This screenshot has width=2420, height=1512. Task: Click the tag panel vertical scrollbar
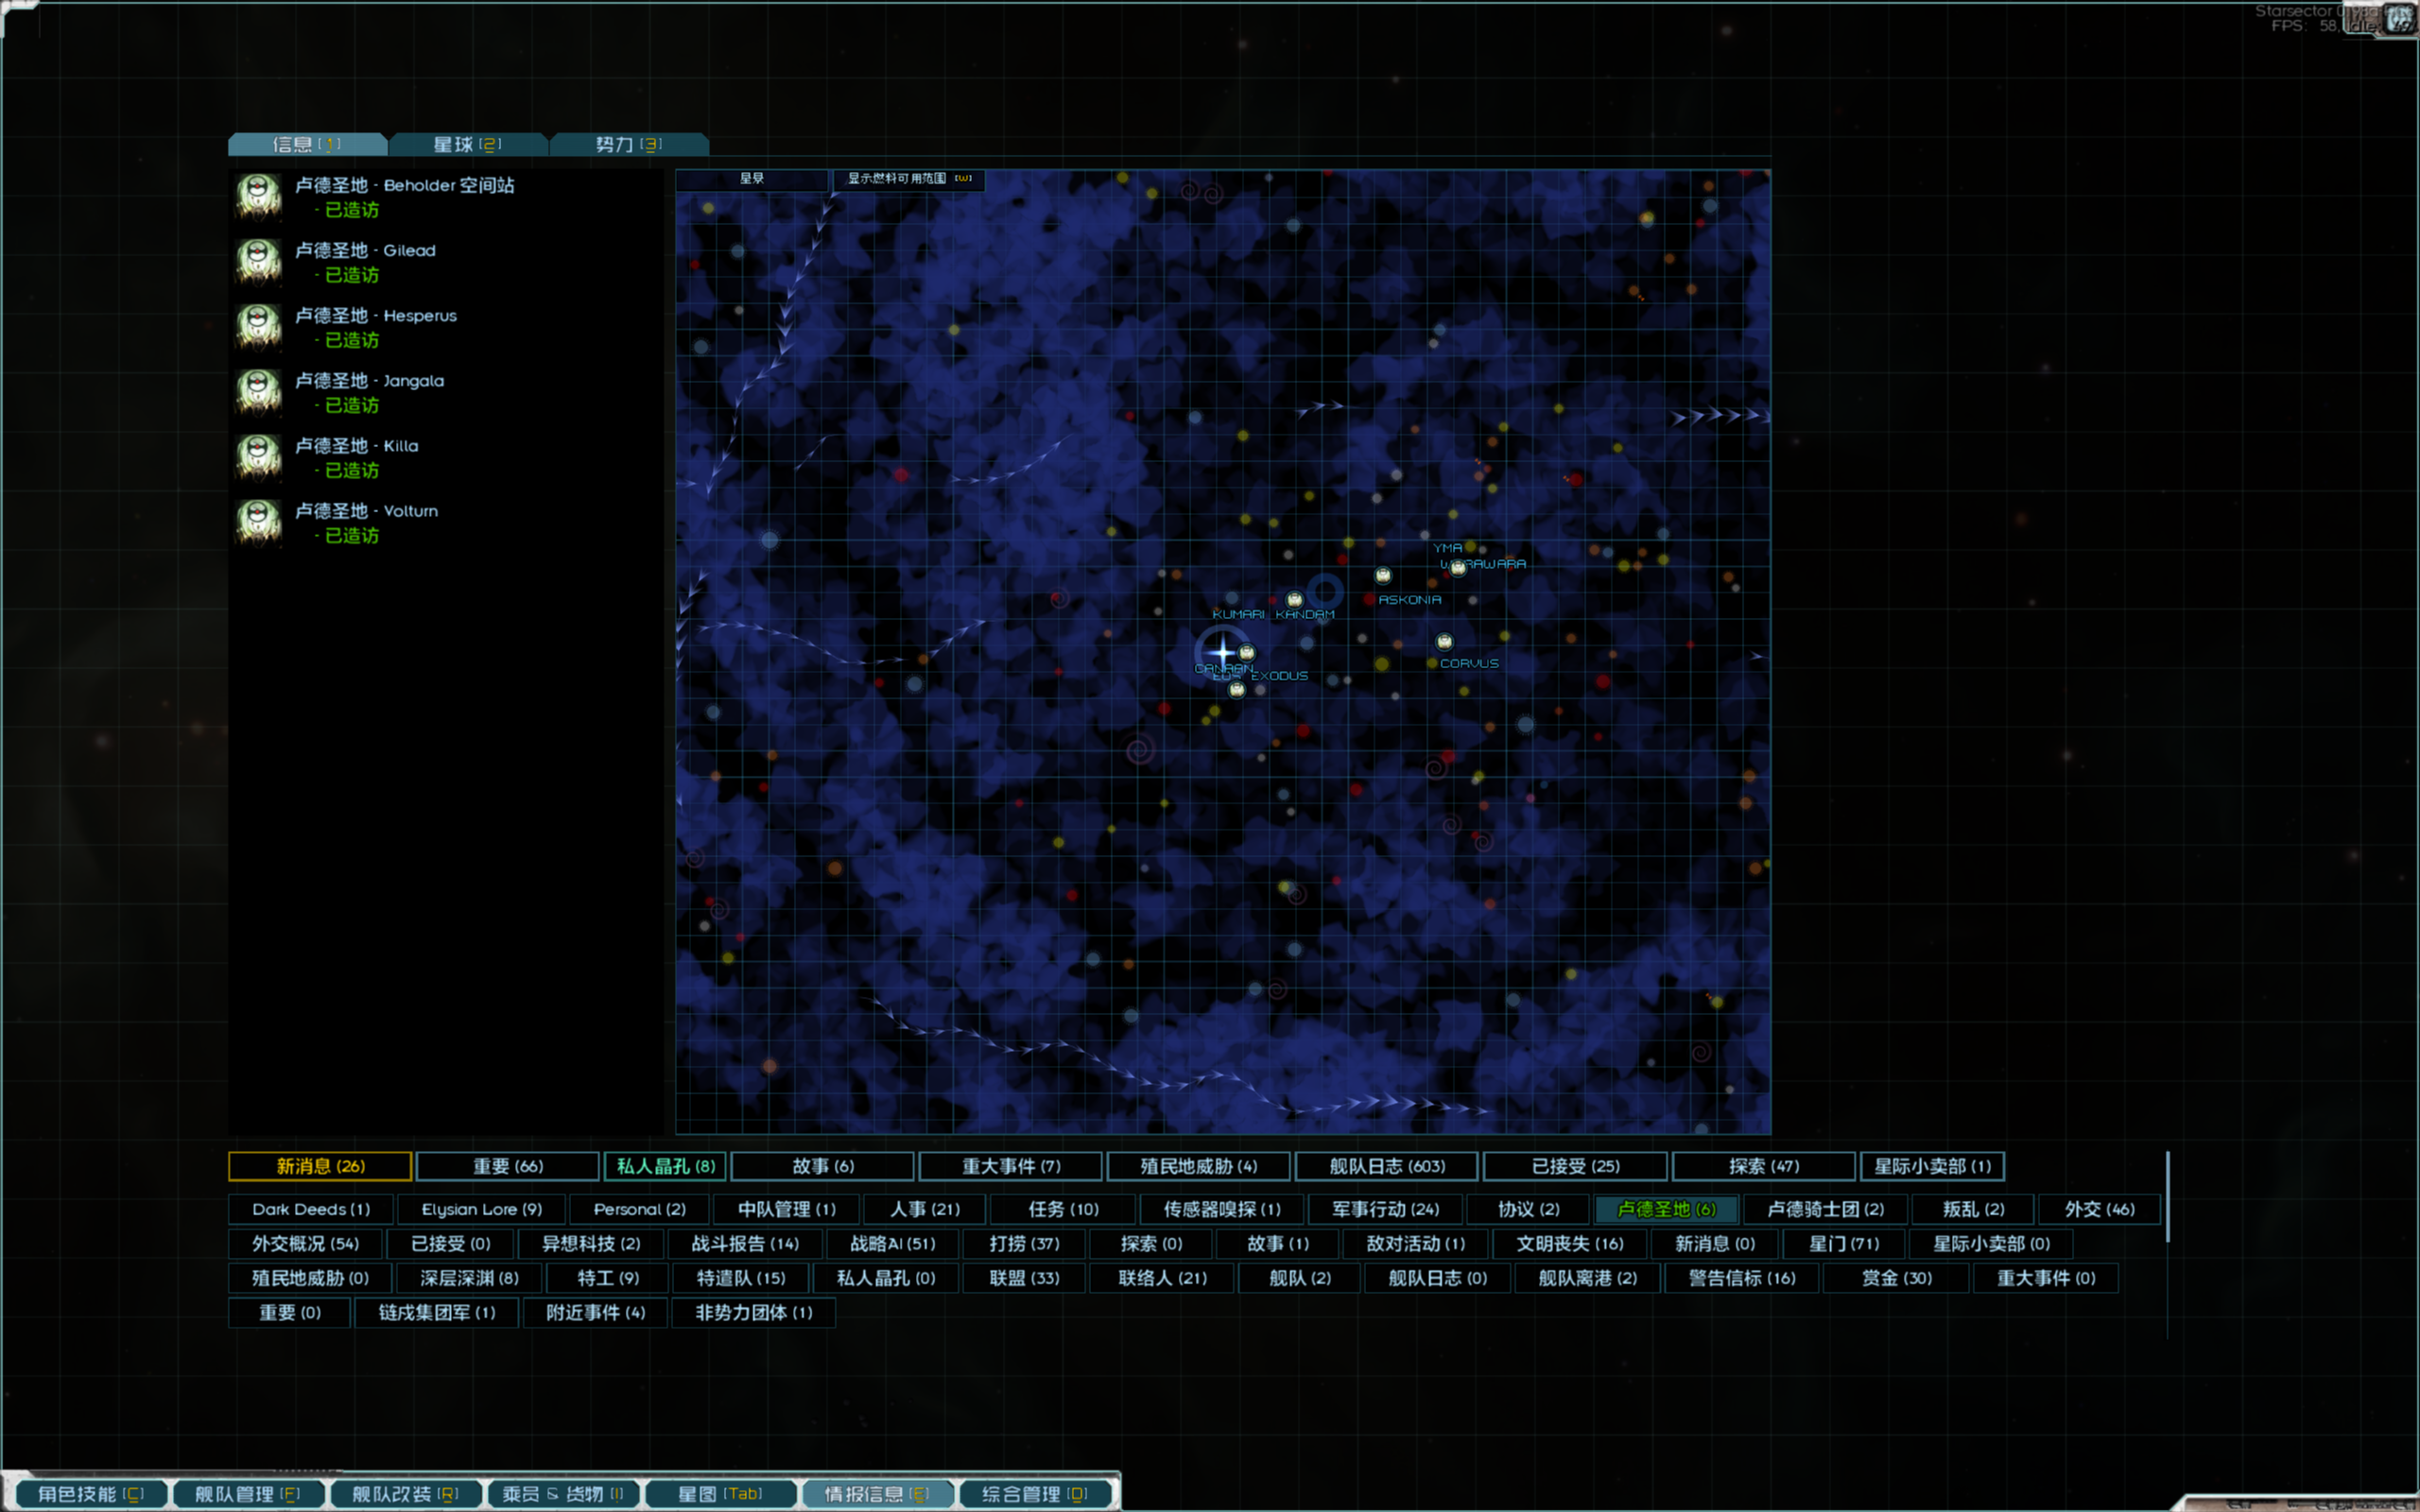pos(2167,1197)
